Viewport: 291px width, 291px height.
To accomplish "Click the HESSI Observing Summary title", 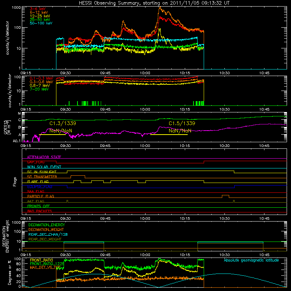I will coord(154,3).
